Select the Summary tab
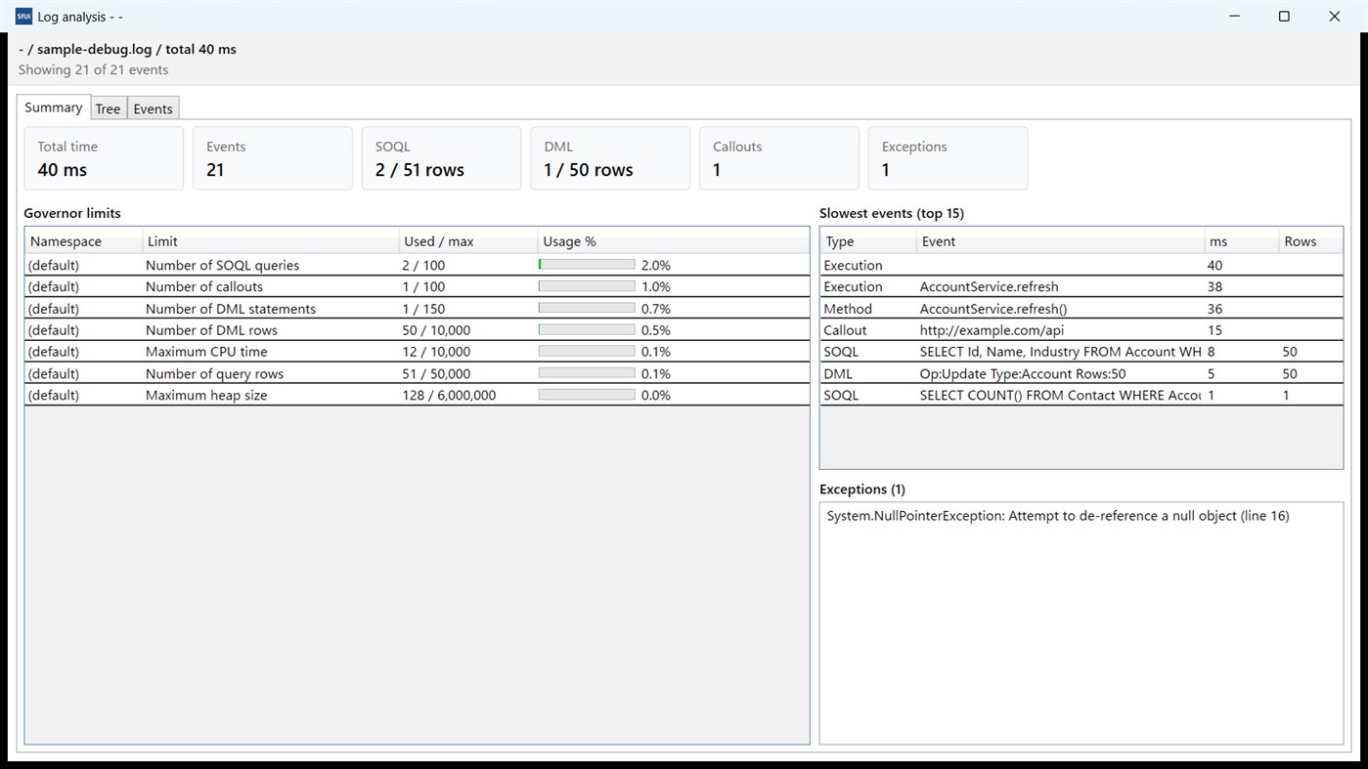 tap(54, 107)
